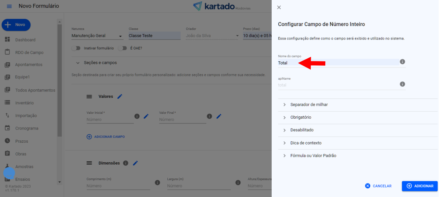Click the CANCELAR button

[x=378, y=186]
